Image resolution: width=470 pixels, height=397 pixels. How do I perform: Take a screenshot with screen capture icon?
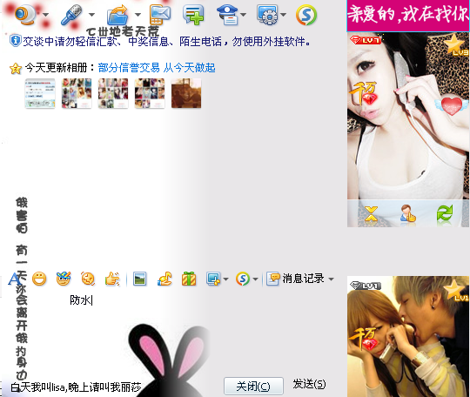coord(213,279)
